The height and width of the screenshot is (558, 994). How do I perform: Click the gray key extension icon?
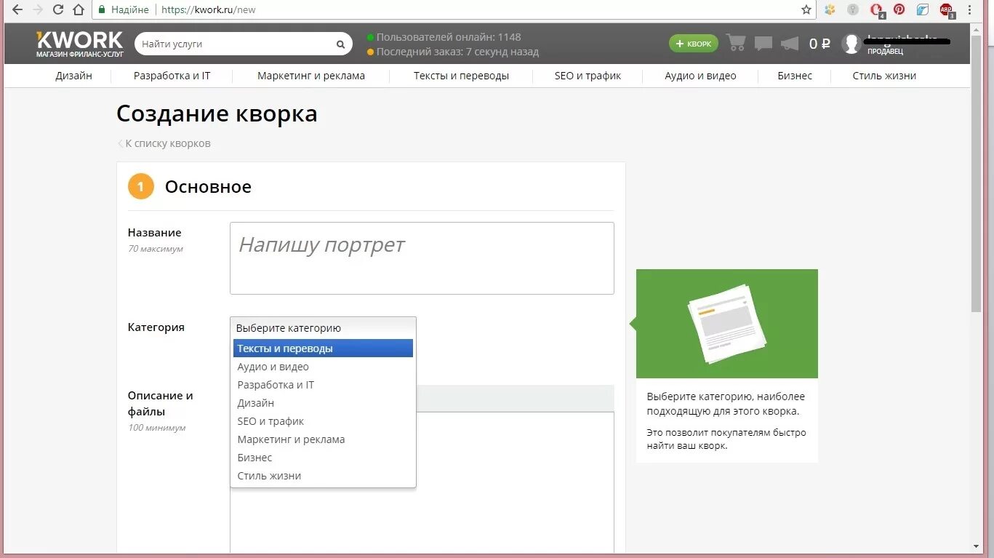tap(853, 10)
